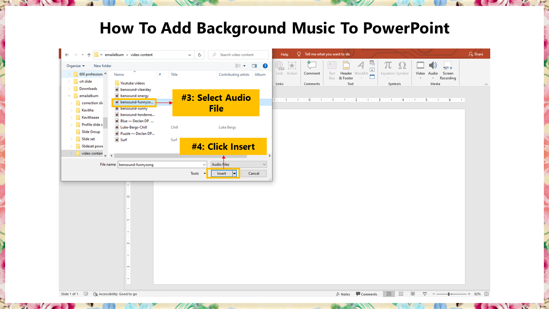Image resolution: width=549 pixels, height=309 pixels.
Task: Open the Recent locations dropdown arrow
Action: pyautogui.click(x=82, y=55)
